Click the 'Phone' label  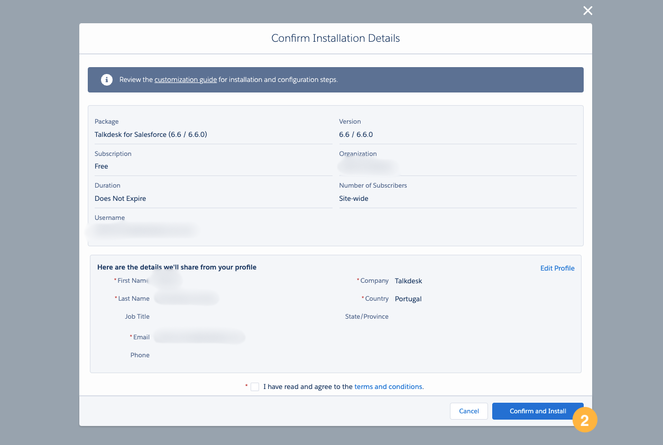coord(140,355)
